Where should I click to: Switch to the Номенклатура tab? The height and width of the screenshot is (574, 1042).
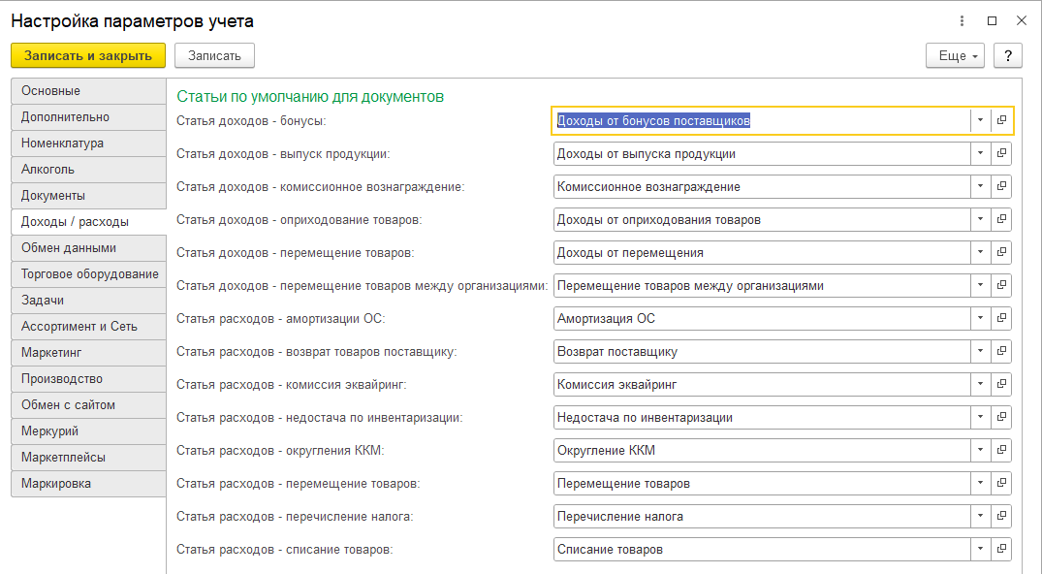(x=88, y=143)
